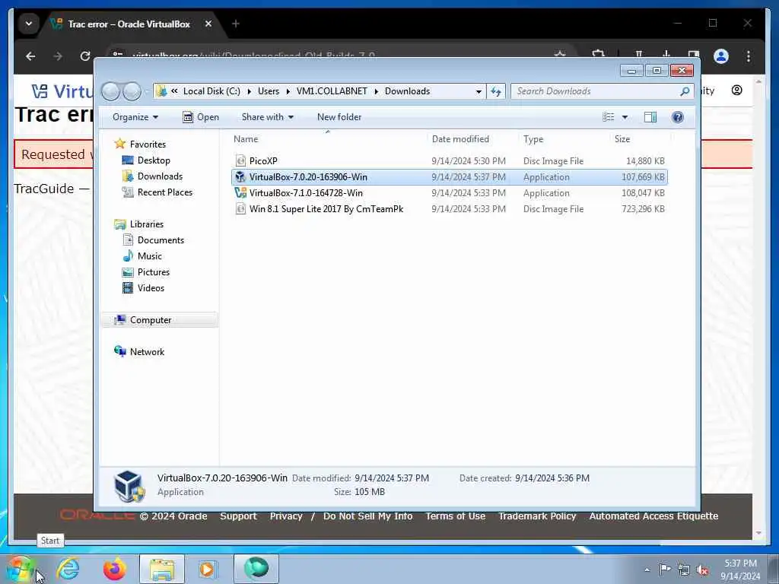Click the VirtualBox-7.1.0-164728-Win application icon
Screen dimensions: 779x584
tap(240, 192)
